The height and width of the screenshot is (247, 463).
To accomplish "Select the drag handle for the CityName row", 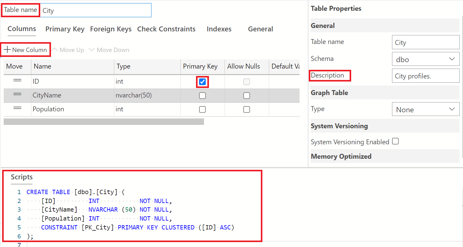I will pyautogui.click(x=17, y=95).
